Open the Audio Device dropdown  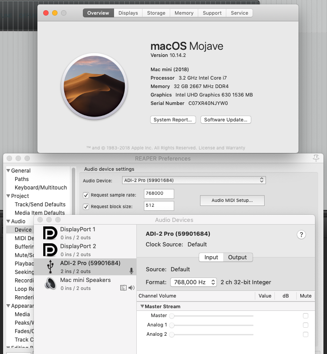click(194, 180)
